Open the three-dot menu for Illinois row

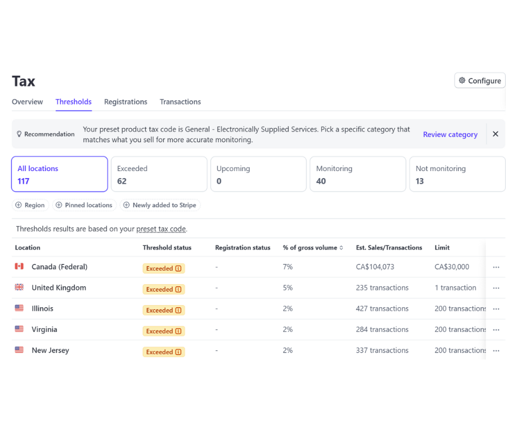496,309
